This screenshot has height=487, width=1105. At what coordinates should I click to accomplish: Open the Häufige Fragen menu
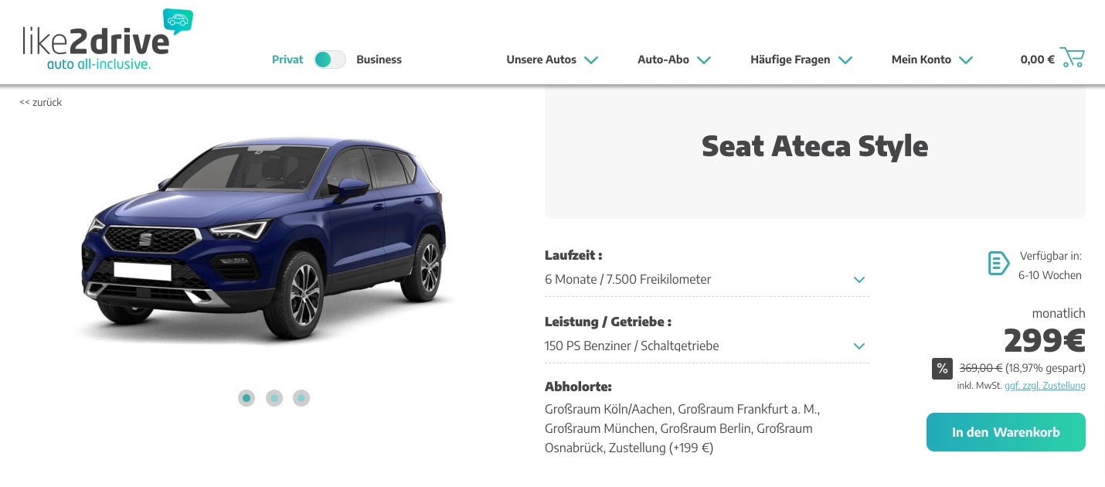pyautogui.click(x=801, y=60)
